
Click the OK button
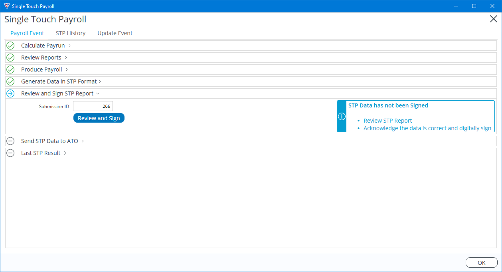point(482,262)
